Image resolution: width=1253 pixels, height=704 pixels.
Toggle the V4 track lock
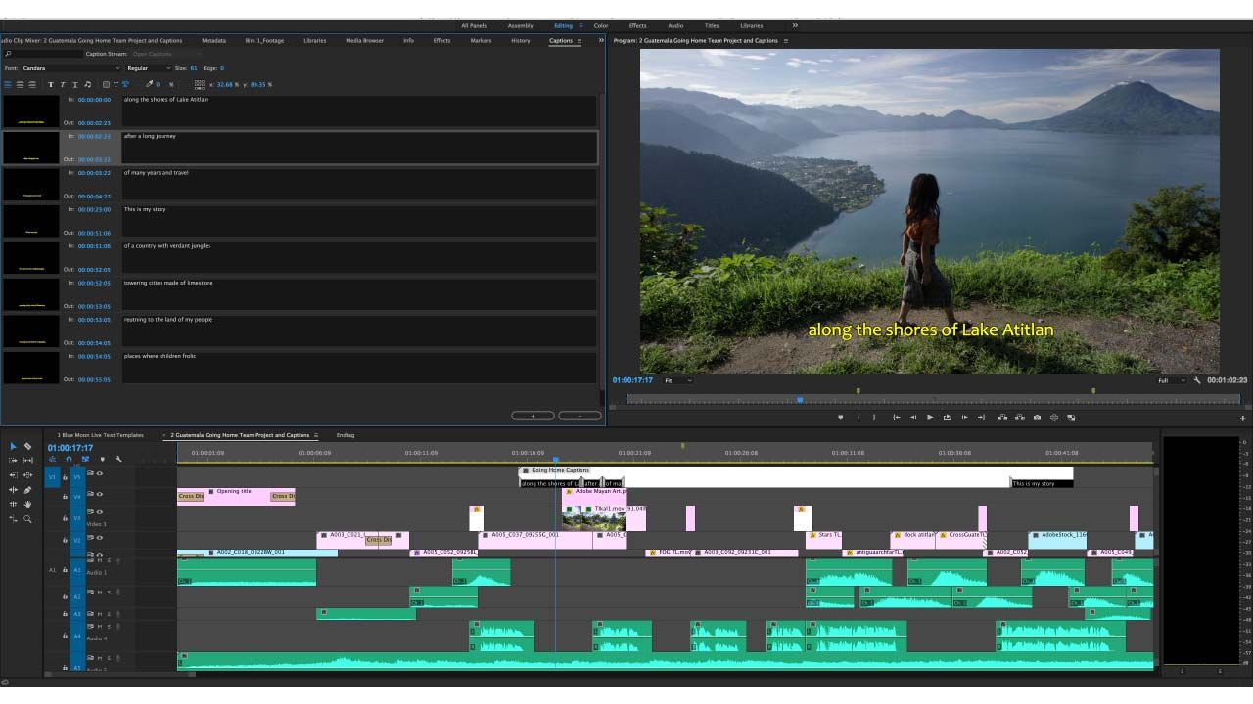66,497
